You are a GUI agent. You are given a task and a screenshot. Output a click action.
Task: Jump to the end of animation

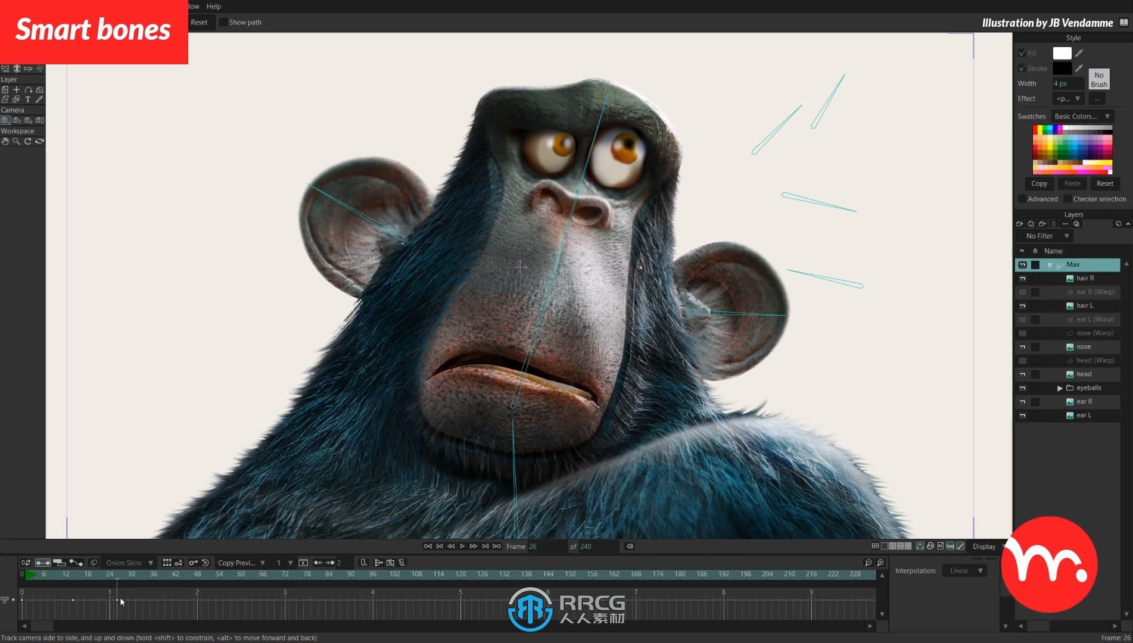tap(497, 546)
